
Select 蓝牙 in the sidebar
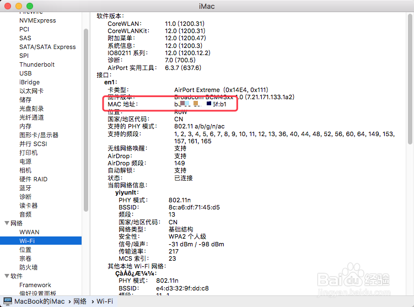pyautogui.click(x=25, y=188)
